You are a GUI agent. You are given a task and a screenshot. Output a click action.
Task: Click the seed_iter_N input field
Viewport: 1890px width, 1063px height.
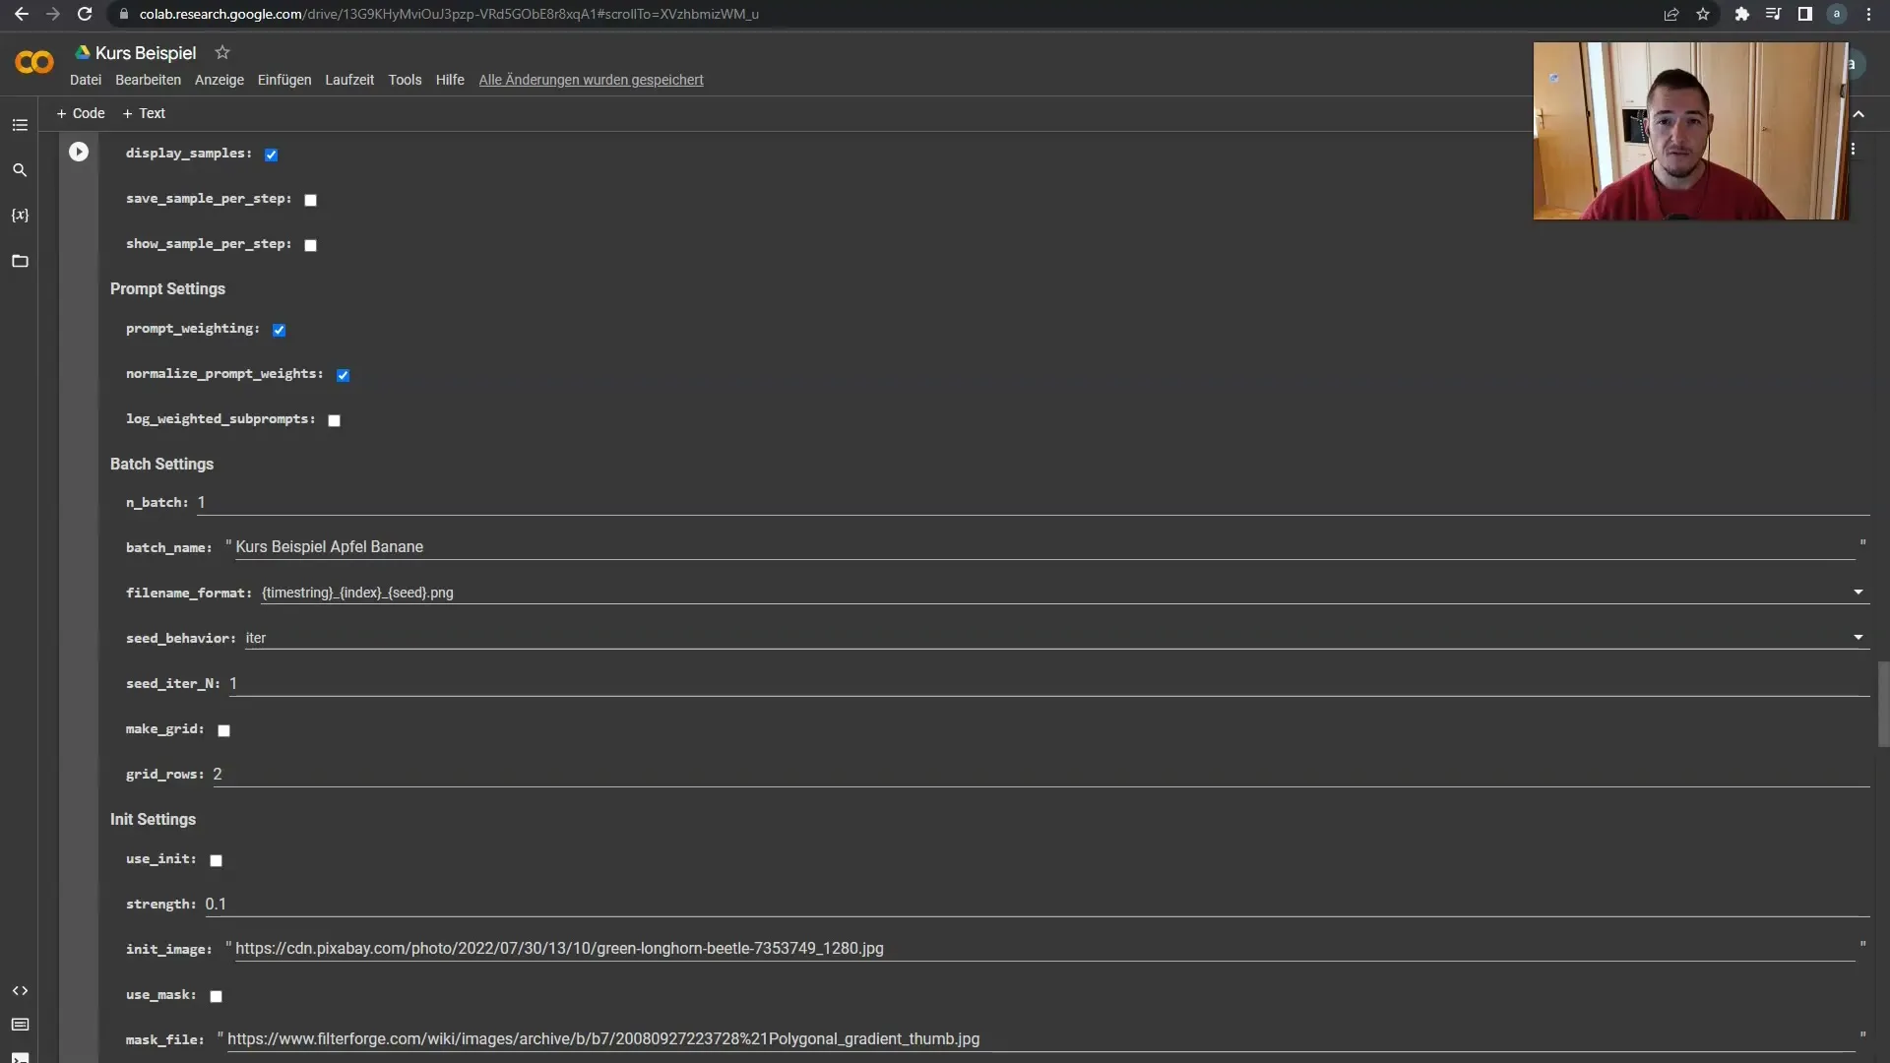click(x=1049, y=683)
